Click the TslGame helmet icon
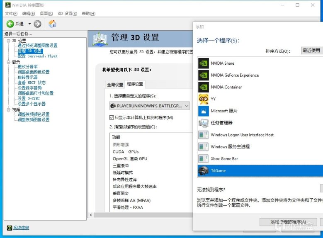This screenshot has height=238, width=323. pyautogui.click(x=203, y=171)
